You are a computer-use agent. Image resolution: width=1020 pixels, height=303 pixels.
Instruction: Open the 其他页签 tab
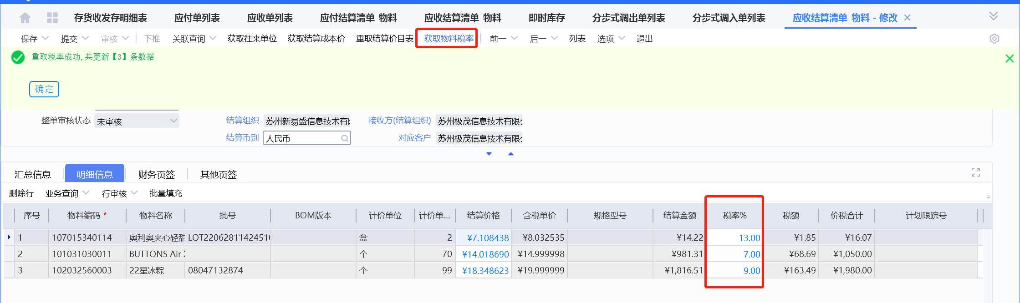tap(219, 174)
